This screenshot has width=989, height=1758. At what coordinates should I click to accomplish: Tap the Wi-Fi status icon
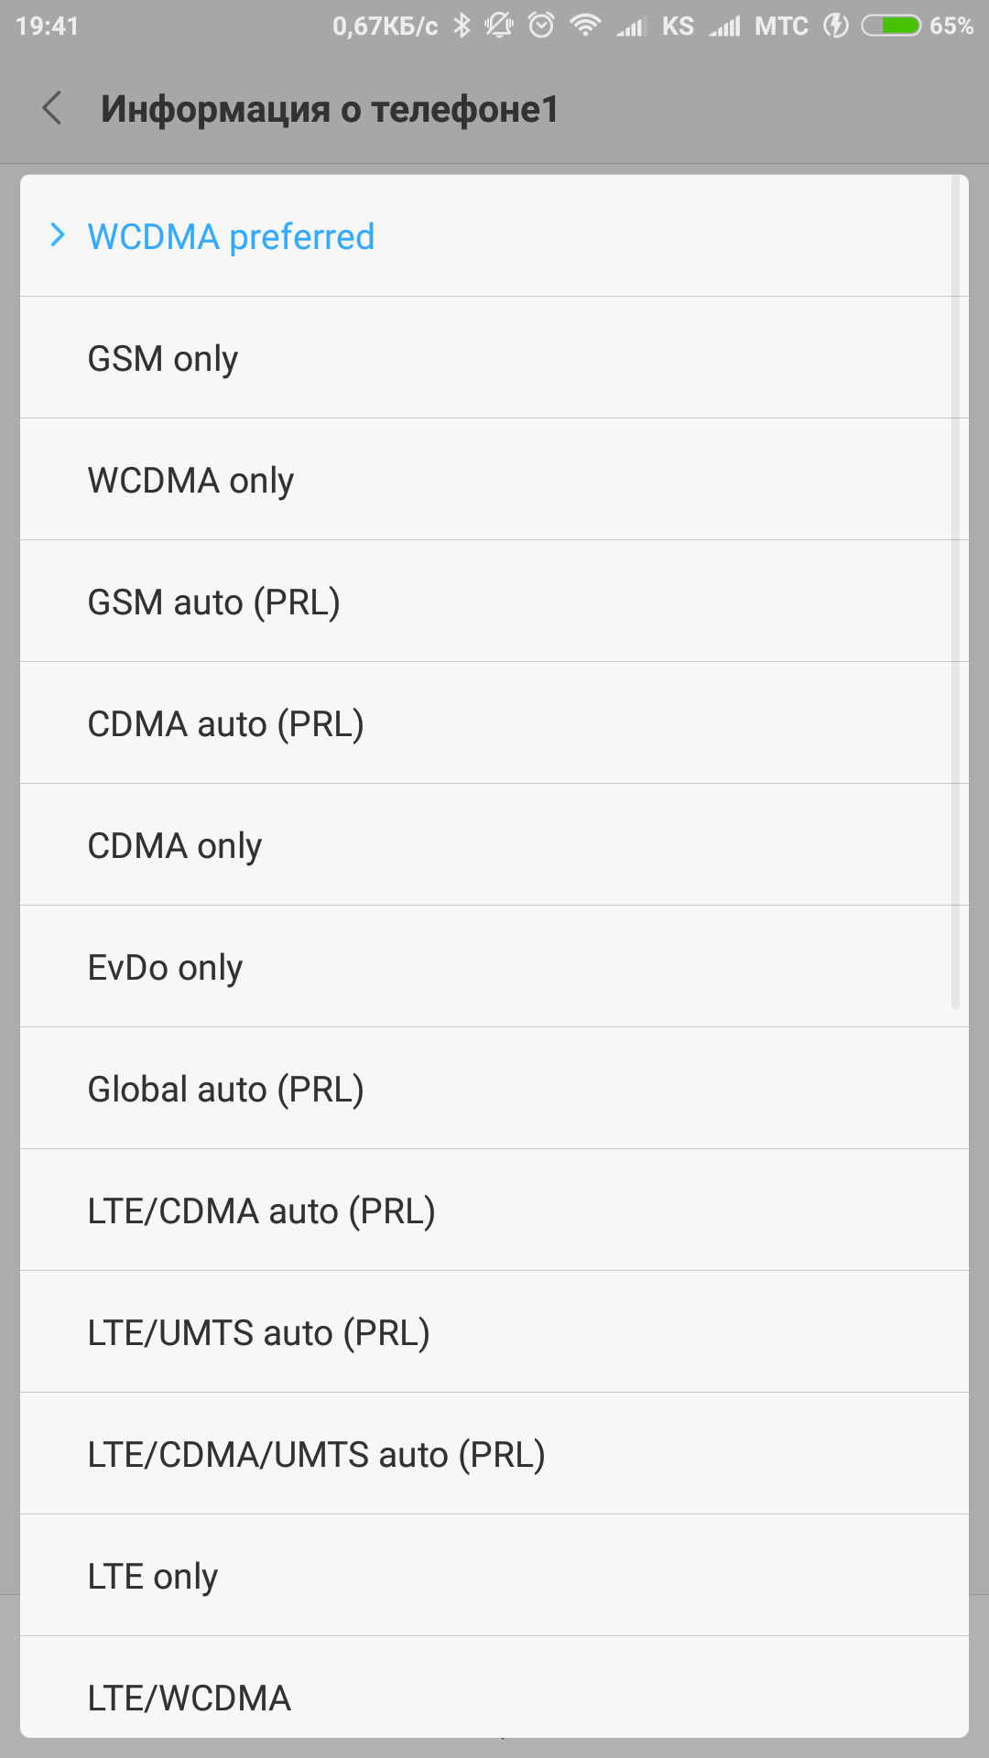pos(584,26)
